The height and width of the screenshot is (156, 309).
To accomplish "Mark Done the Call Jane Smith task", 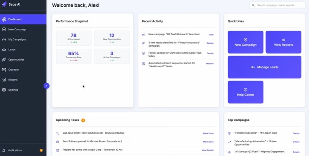I will click(x=208, y=133).
